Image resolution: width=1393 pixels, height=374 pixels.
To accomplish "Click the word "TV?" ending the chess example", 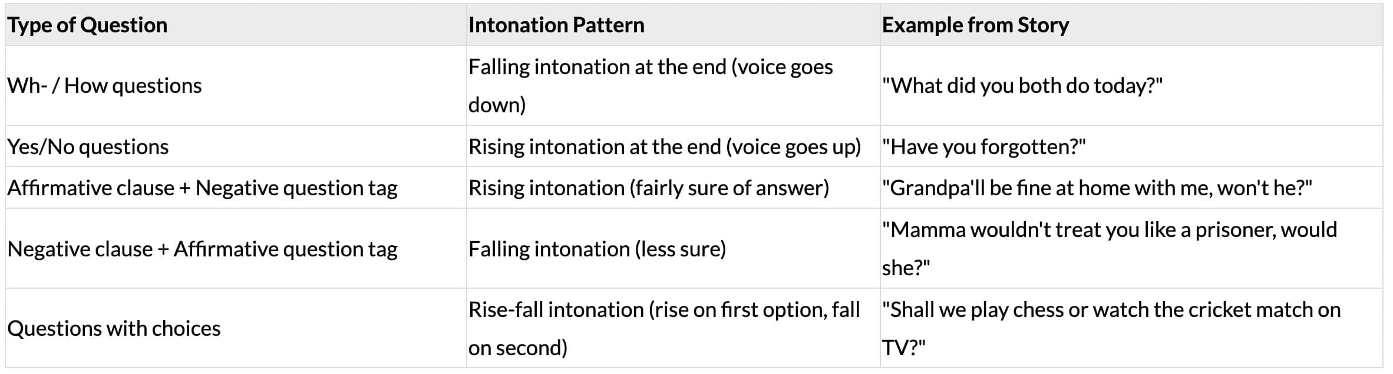I will click(903, 348).
